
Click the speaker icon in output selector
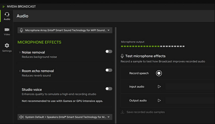point(21,117)
